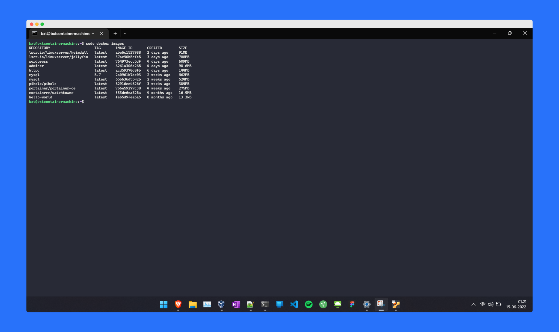
Task: Click the volume speaker tray icon
Action: (x=490, y=304)
